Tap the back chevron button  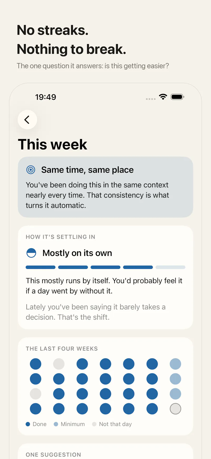(27, 120)
